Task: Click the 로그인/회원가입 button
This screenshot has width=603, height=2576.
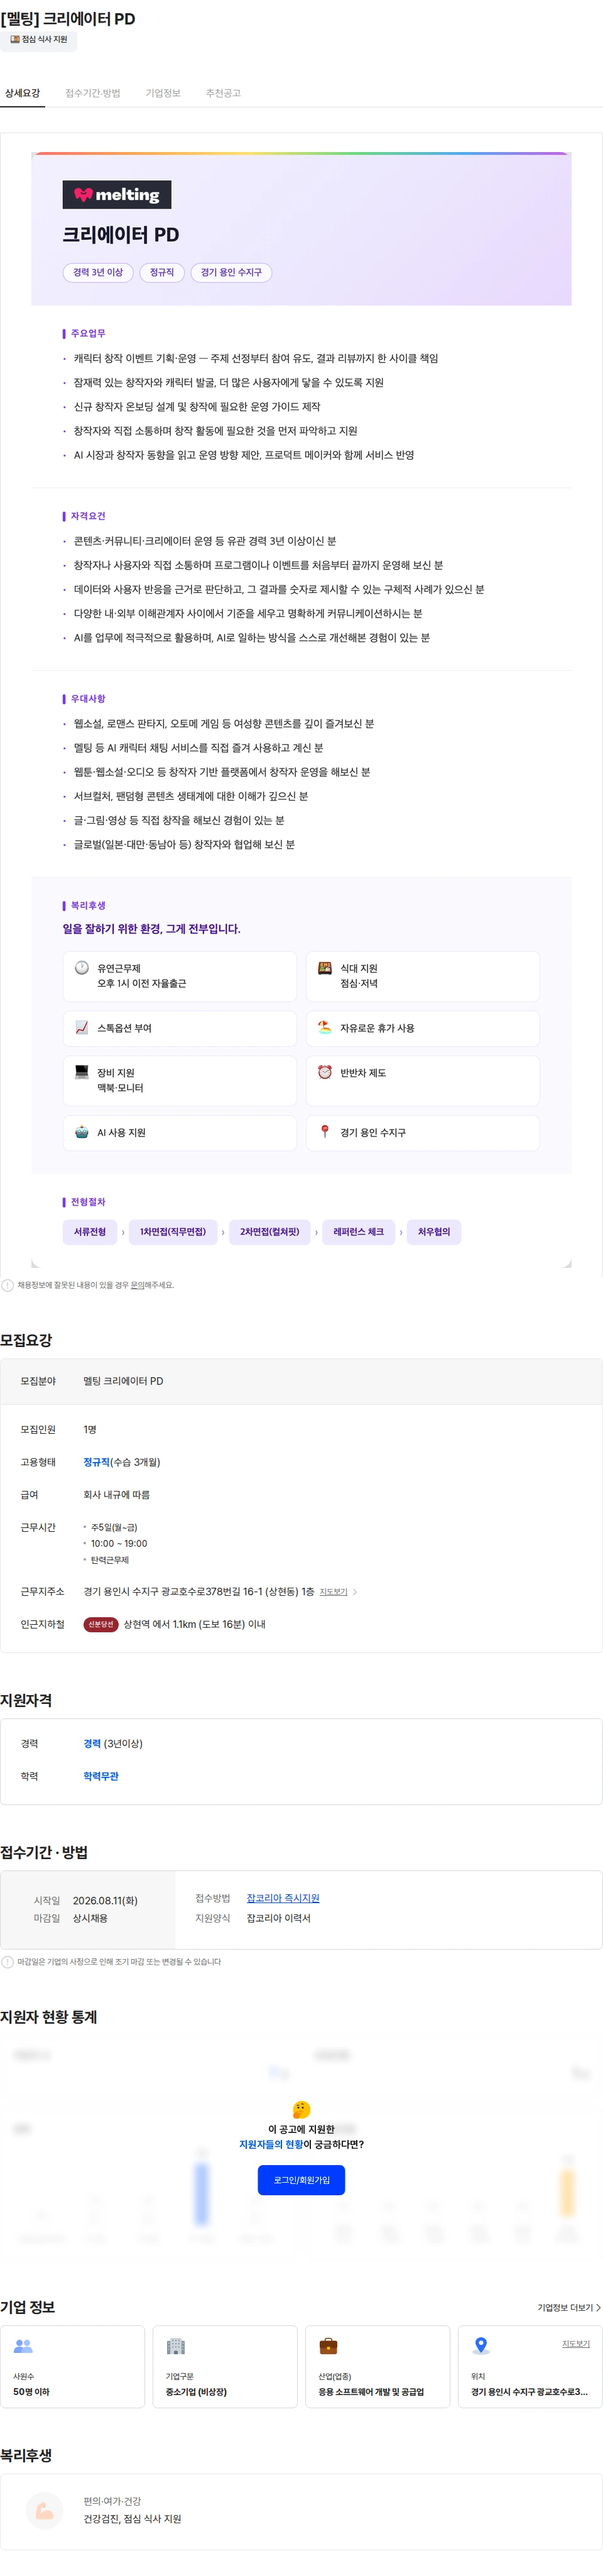Action: coord(301,2180)
